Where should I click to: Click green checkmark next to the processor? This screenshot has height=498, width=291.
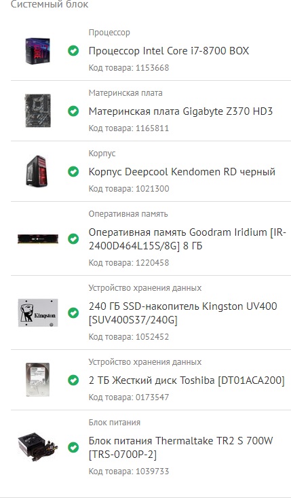[x=73, y=50]
